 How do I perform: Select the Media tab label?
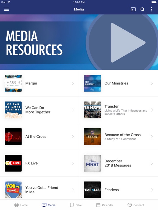(x=52, y=205)
